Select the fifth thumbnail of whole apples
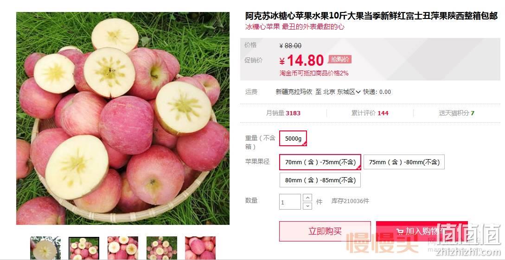 pos(200,248)
